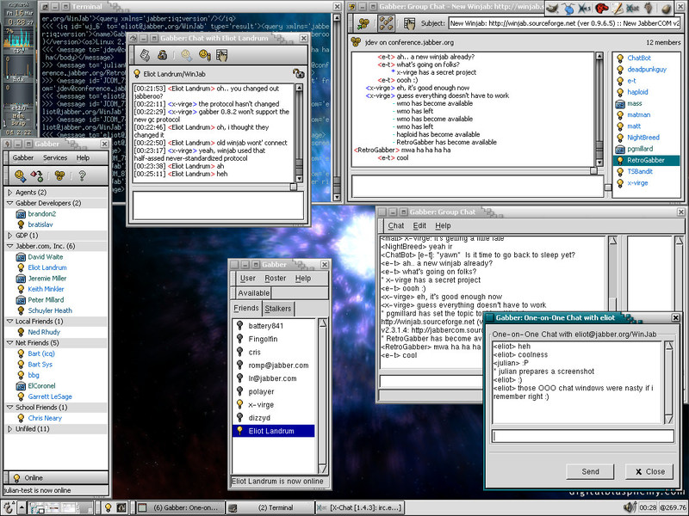Open the (6) Gabber: One-on... taskbar button

tap(180, 507)
